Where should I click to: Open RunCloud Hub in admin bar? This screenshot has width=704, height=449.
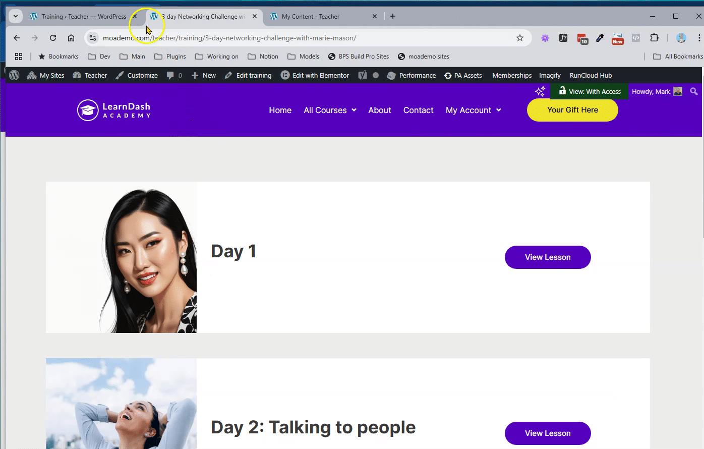pos(591,75)
